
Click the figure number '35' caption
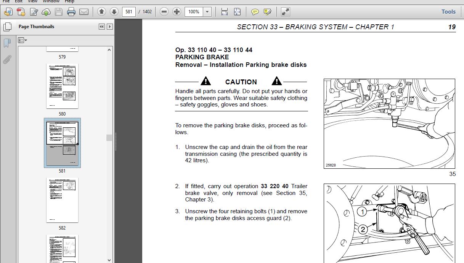click(453, 174)
